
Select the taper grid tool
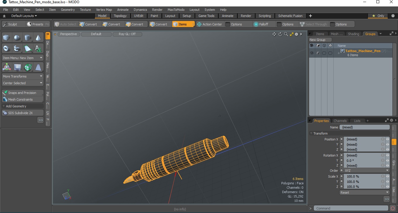click(38, 67)
